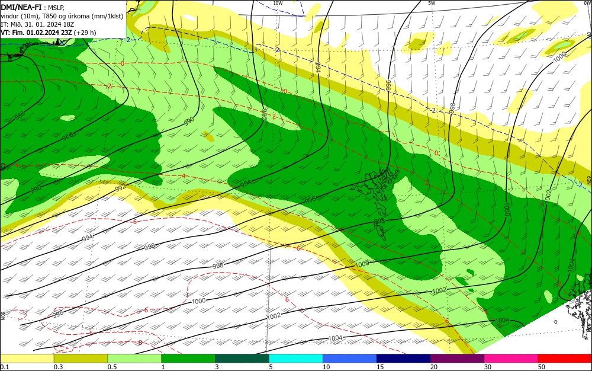Select the green 1–3 legend swatch
The width and height of the screenshot is (592, 371).
(188, 358)
